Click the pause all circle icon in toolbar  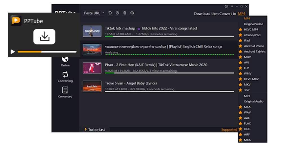click(117, 13)
